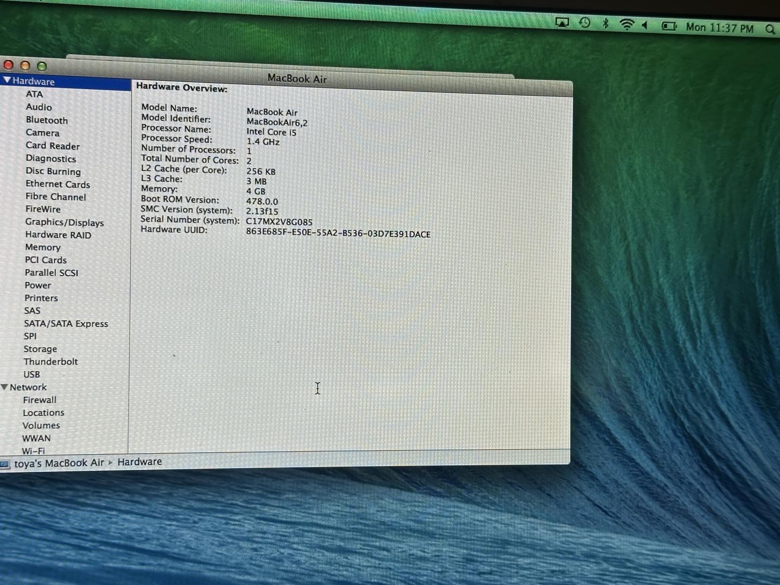This screenshot has height=585, width=780.
Task: Select the Hardware category header
Action: [34, 81]
